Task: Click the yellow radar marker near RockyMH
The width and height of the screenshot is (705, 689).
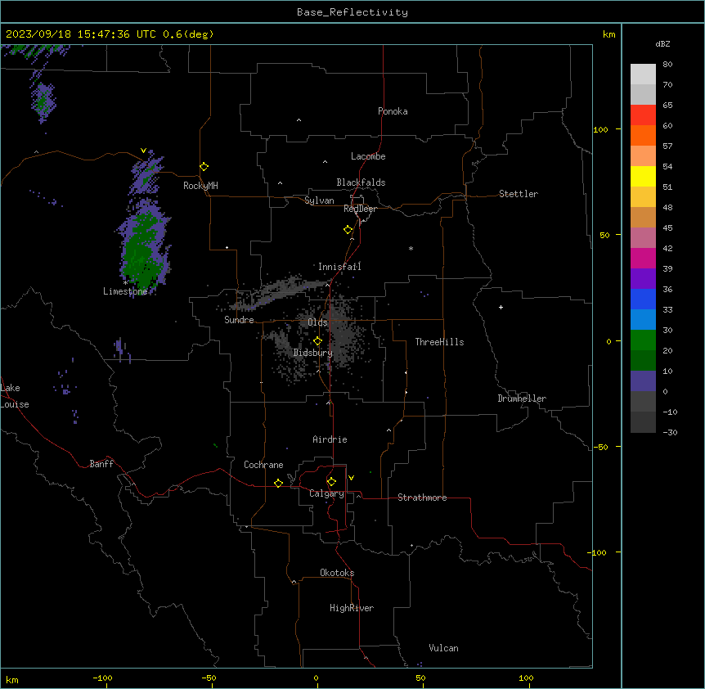Action: tap(204, 167)
